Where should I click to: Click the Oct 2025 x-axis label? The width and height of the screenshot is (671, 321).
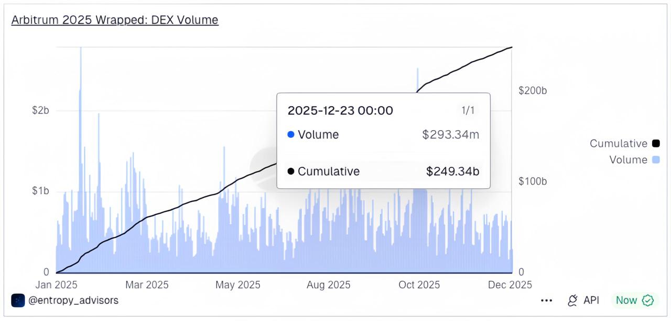click(419, 285)
